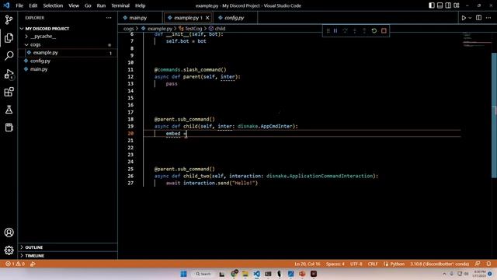Image resolution: width=497 pixels, height=280 pixels.
Task: Run the Python file with play button
Action: coord(464,18)
